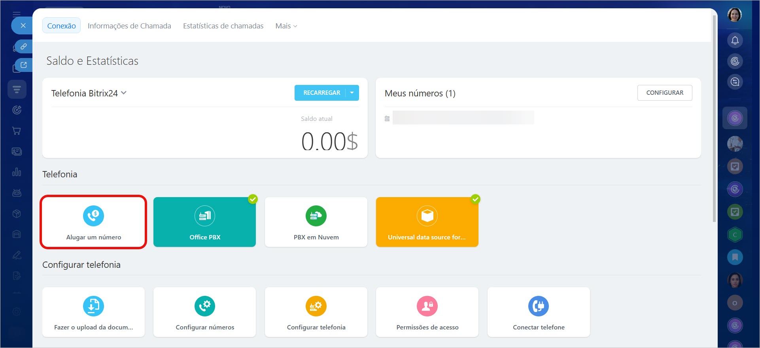This screenshot has width=760, height=348.
Task: Open Universal data source tile
Action: pos(427,222)
